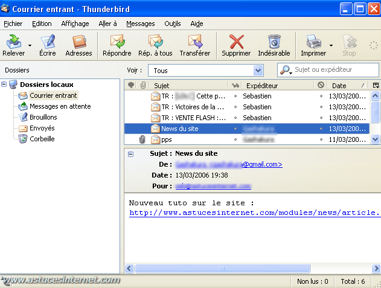Click Rép. à tous reply-all icon
The width and height of the screenshot is (381, 288).
point(155,45)
